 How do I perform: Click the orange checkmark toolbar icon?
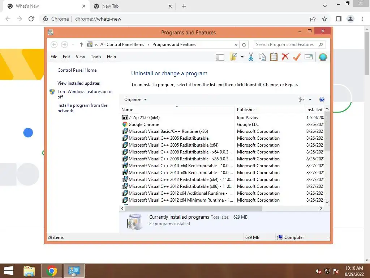coord(297,57)
